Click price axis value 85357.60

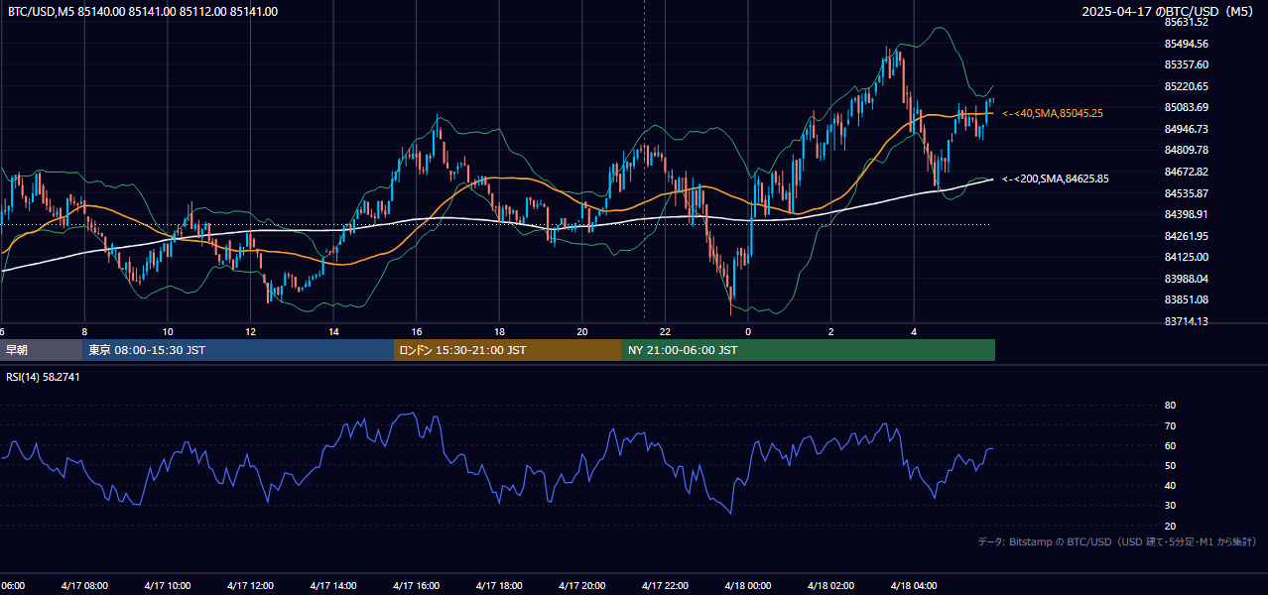point(1186,64)
